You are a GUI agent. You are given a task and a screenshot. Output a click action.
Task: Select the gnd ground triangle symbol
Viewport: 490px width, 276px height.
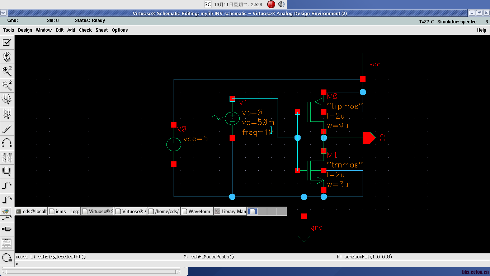(304, 239)
